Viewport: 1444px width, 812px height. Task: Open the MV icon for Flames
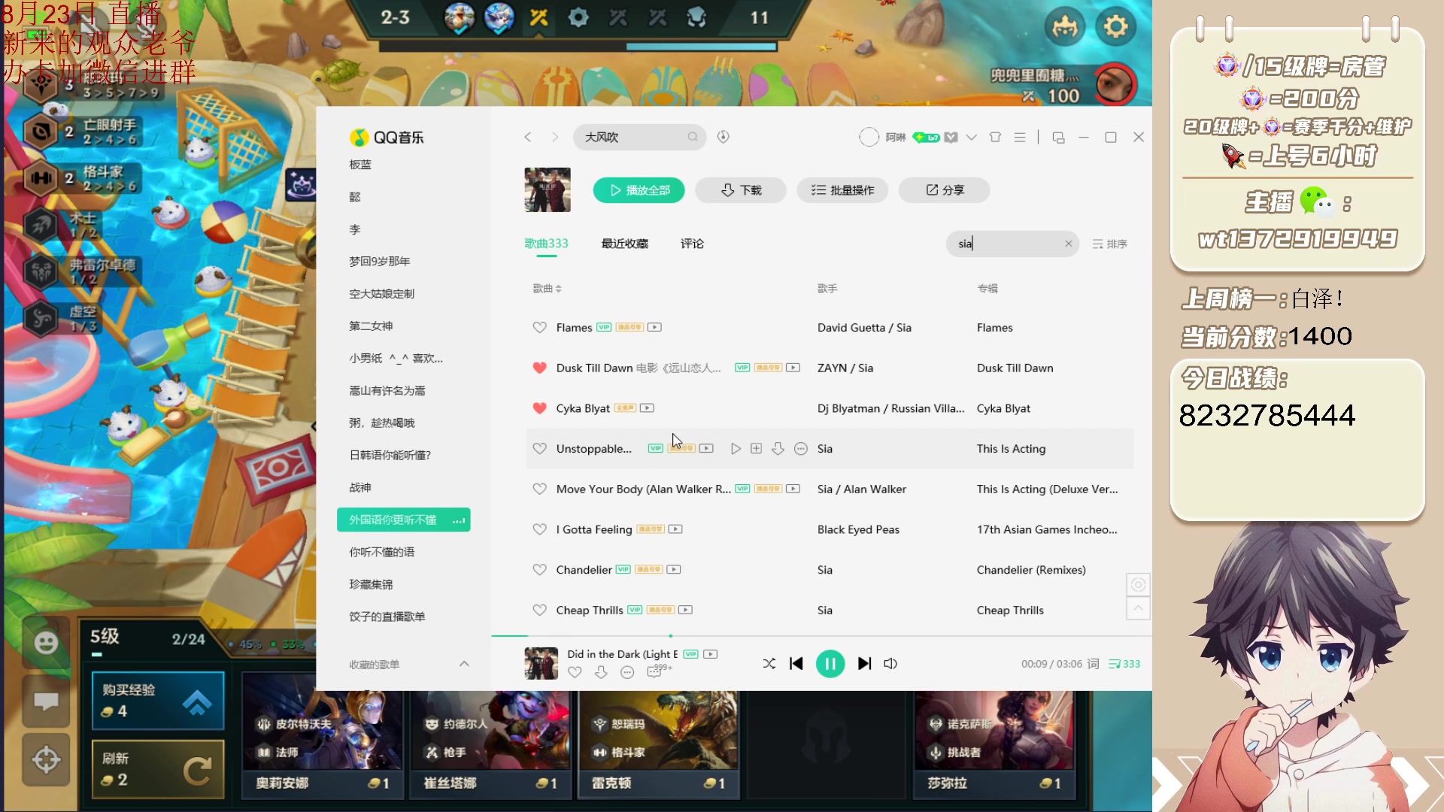click(x=654, y=328)
